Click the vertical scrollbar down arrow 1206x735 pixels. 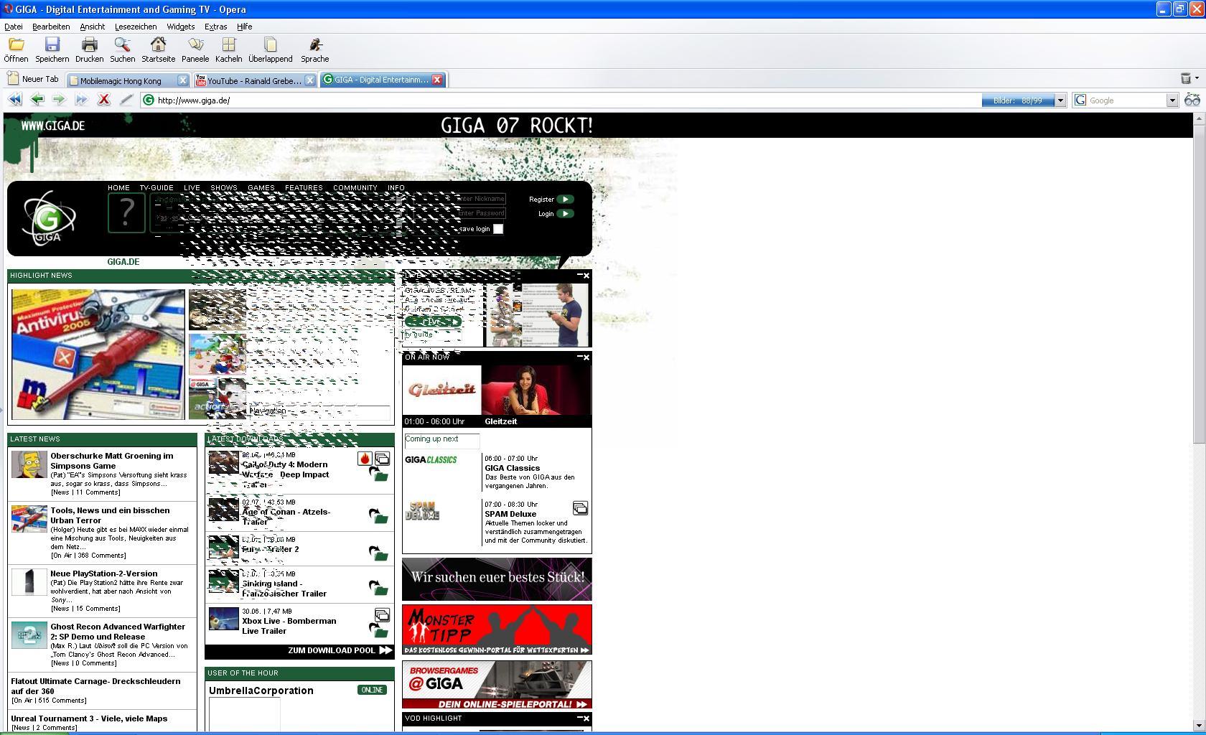1199,725
